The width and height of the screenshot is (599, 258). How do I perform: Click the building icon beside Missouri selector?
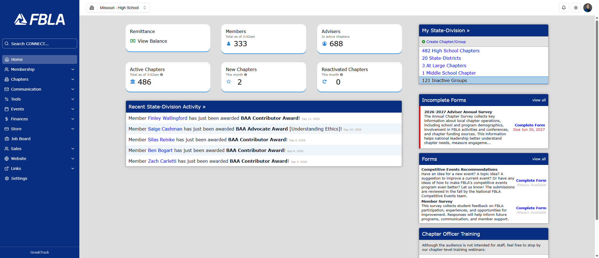tap(92, 8)
